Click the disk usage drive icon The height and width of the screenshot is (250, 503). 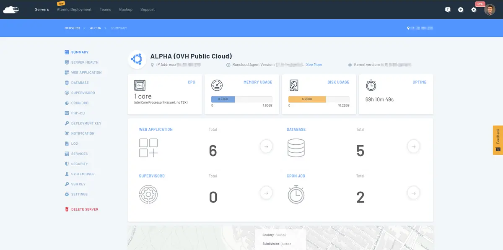tap(294, 85)
